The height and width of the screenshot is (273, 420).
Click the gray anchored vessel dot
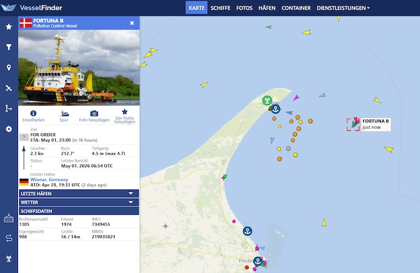(288, 148)
